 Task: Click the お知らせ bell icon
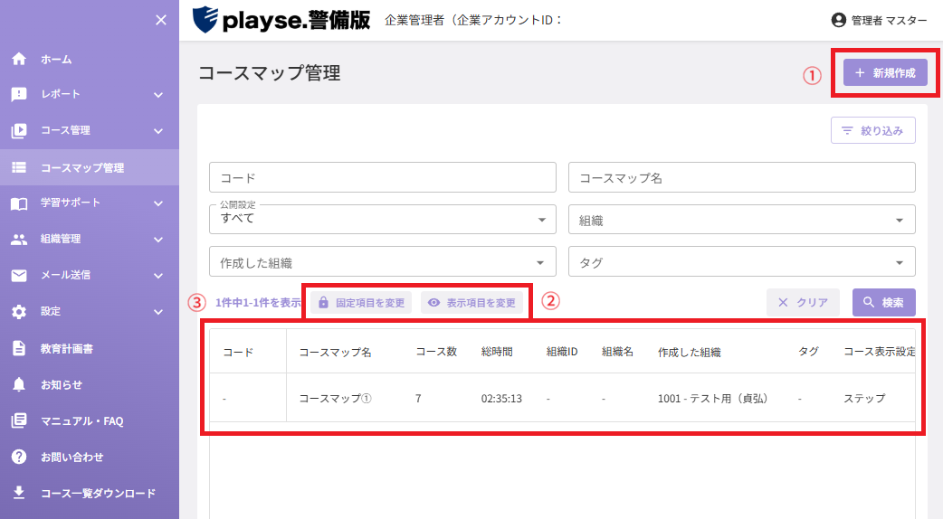click(x=19, y=384)
